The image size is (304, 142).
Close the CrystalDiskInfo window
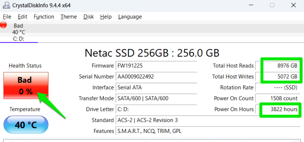point(293,5)
